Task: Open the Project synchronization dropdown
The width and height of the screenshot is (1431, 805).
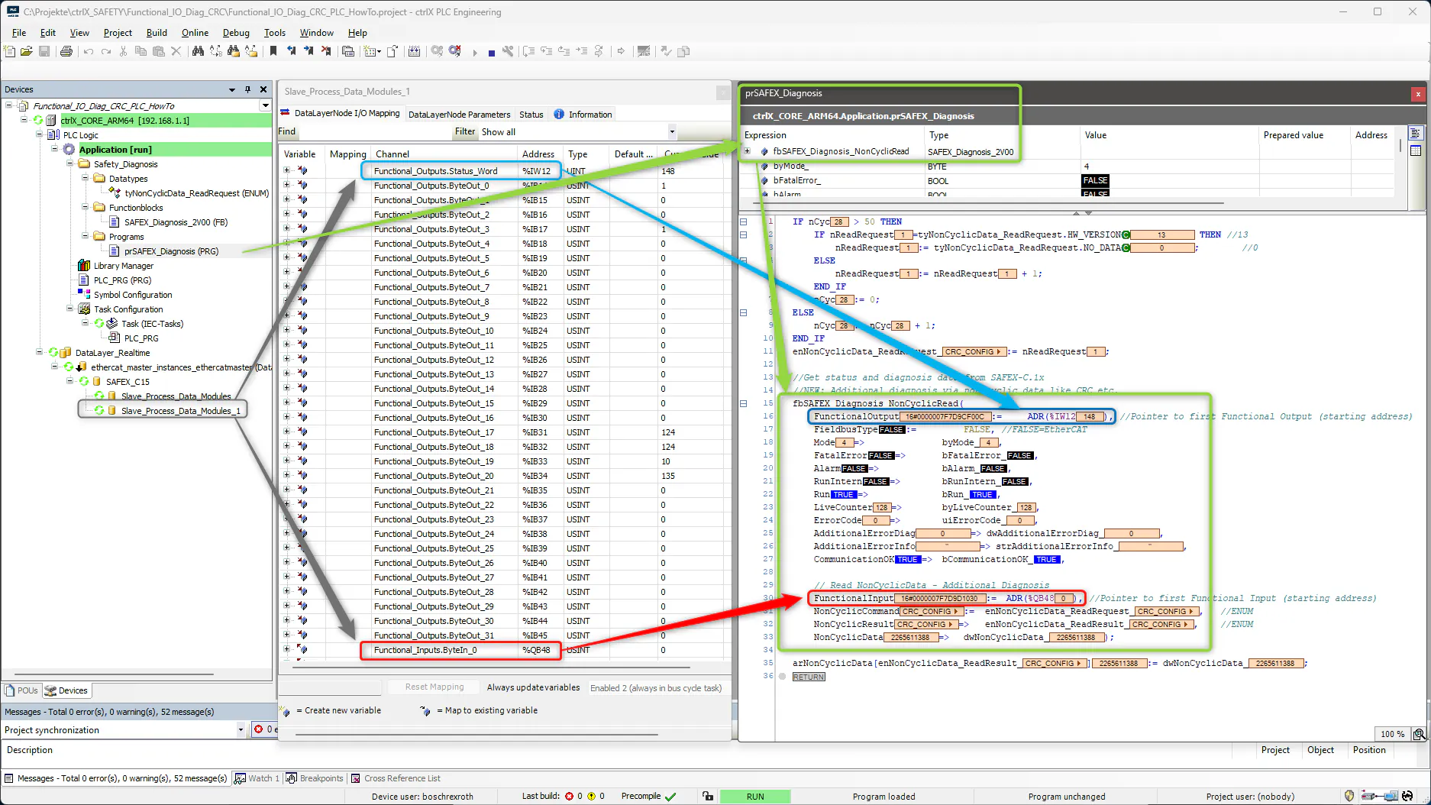Action: coord(241,729)
